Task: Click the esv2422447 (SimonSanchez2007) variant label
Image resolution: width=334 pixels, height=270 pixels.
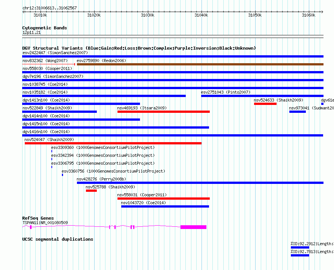Action: pos(55,53)
